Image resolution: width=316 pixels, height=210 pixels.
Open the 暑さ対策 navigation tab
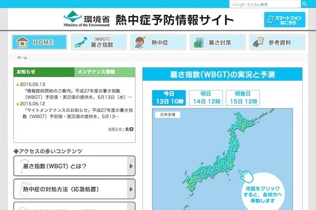pos(218,42)
